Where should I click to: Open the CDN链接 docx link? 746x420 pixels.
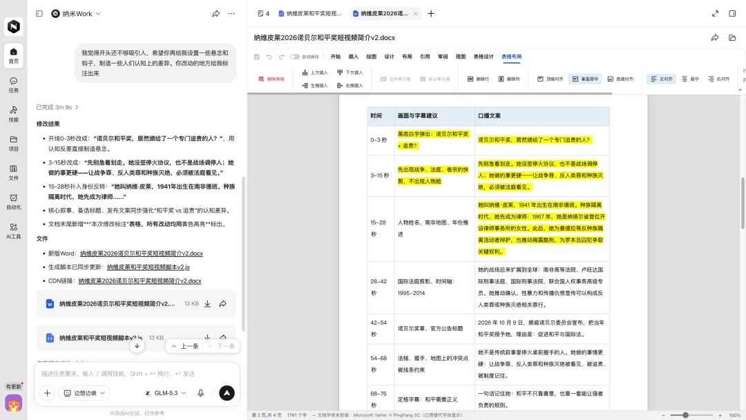pos(140,281)
